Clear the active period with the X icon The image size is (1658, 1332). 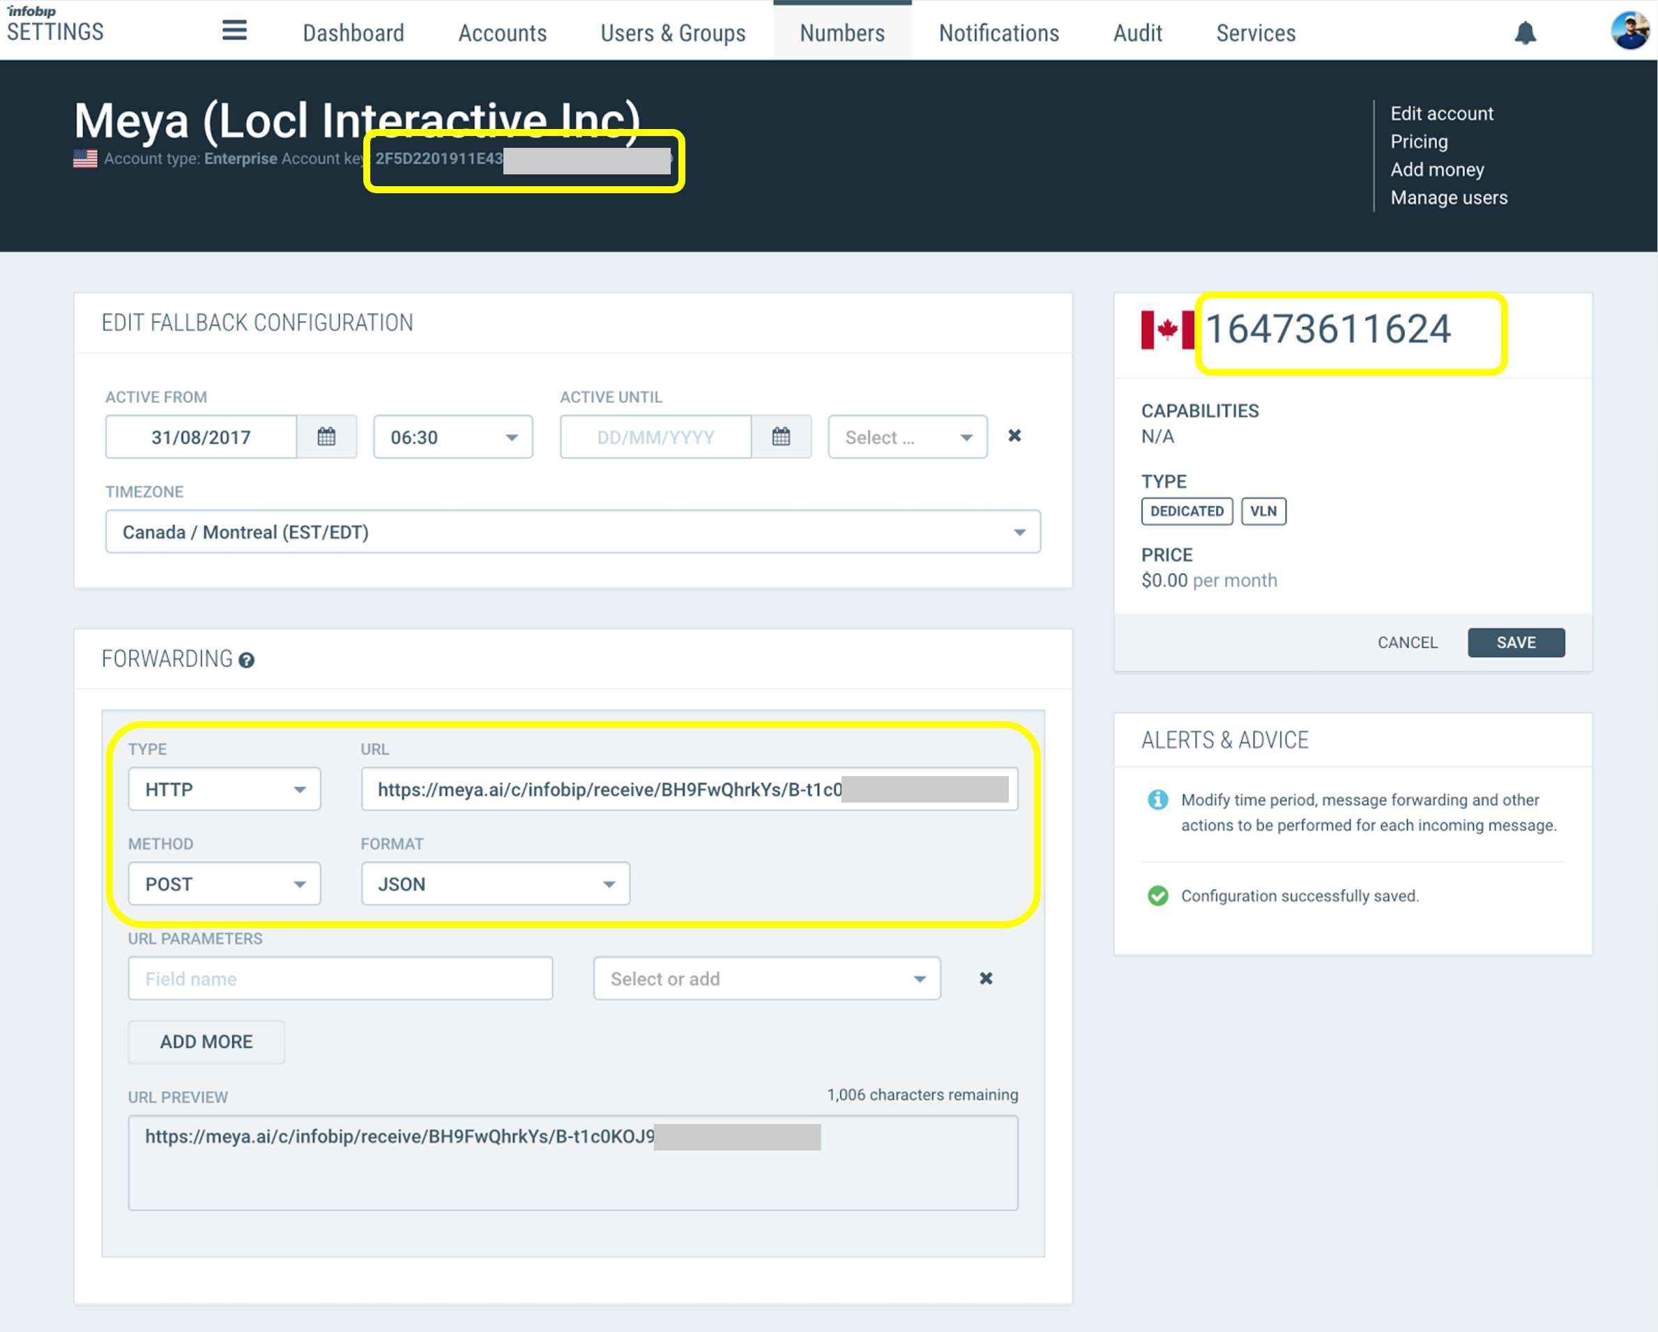click(1014, 436)
